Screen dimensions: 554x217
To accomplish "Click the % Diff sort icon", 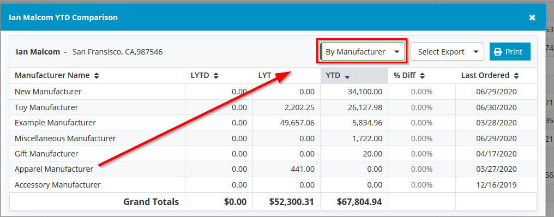I will point(422,76).
